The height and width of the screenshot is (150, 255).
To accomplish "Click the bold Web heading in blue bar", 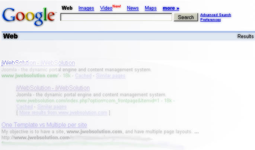I will coord(10,36).
